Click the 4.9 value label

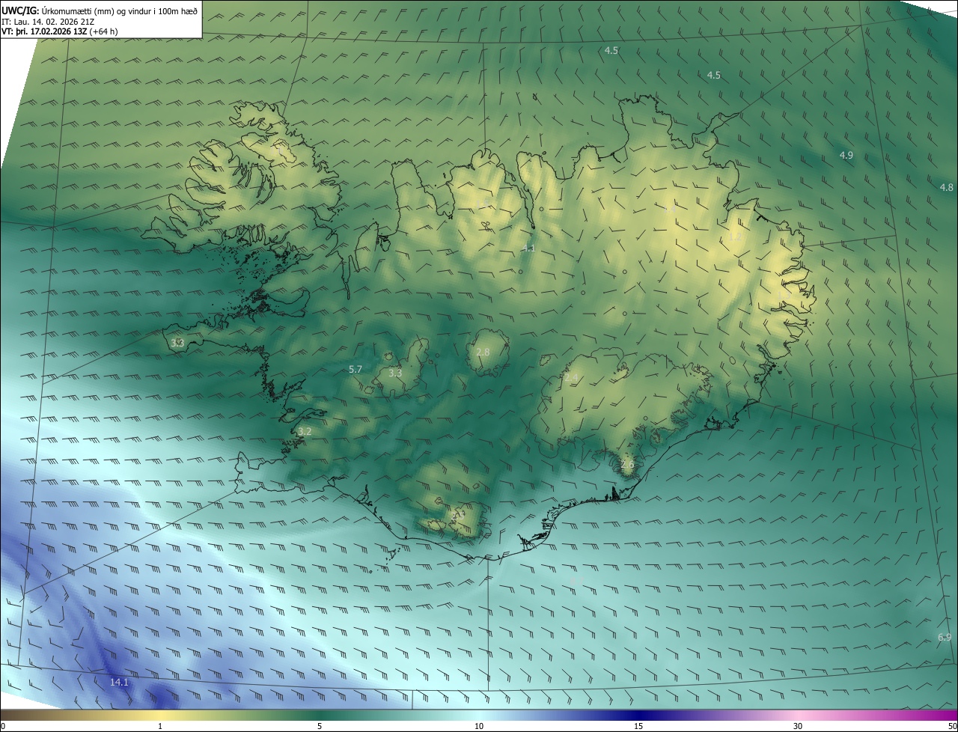846,155
